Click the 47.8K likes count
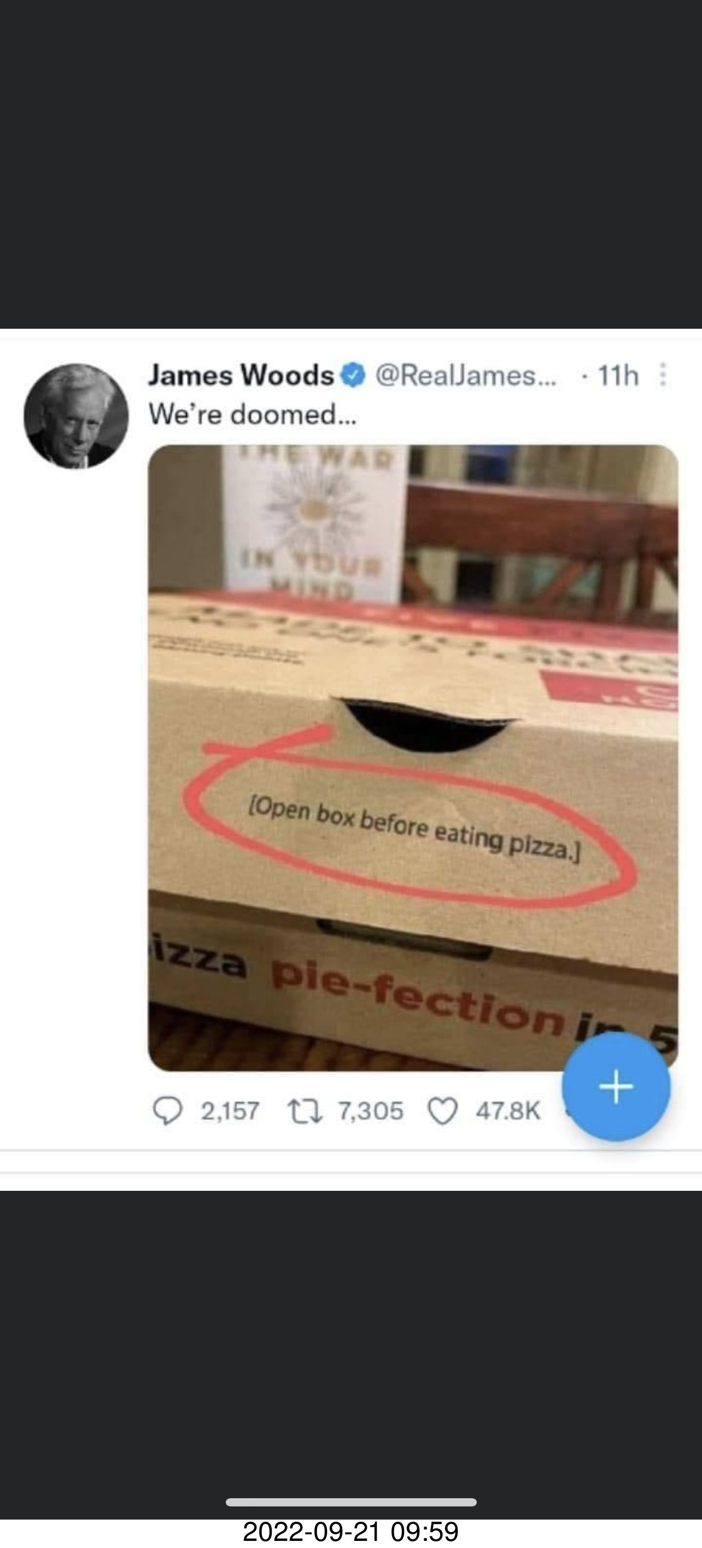This screenshot has height=1548, width=702. 508,1110
